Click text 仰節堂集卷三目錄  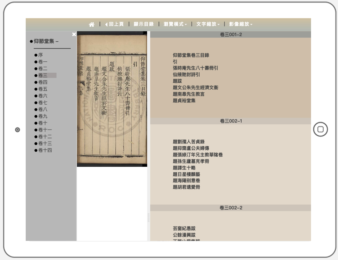(x=191, y=55)
